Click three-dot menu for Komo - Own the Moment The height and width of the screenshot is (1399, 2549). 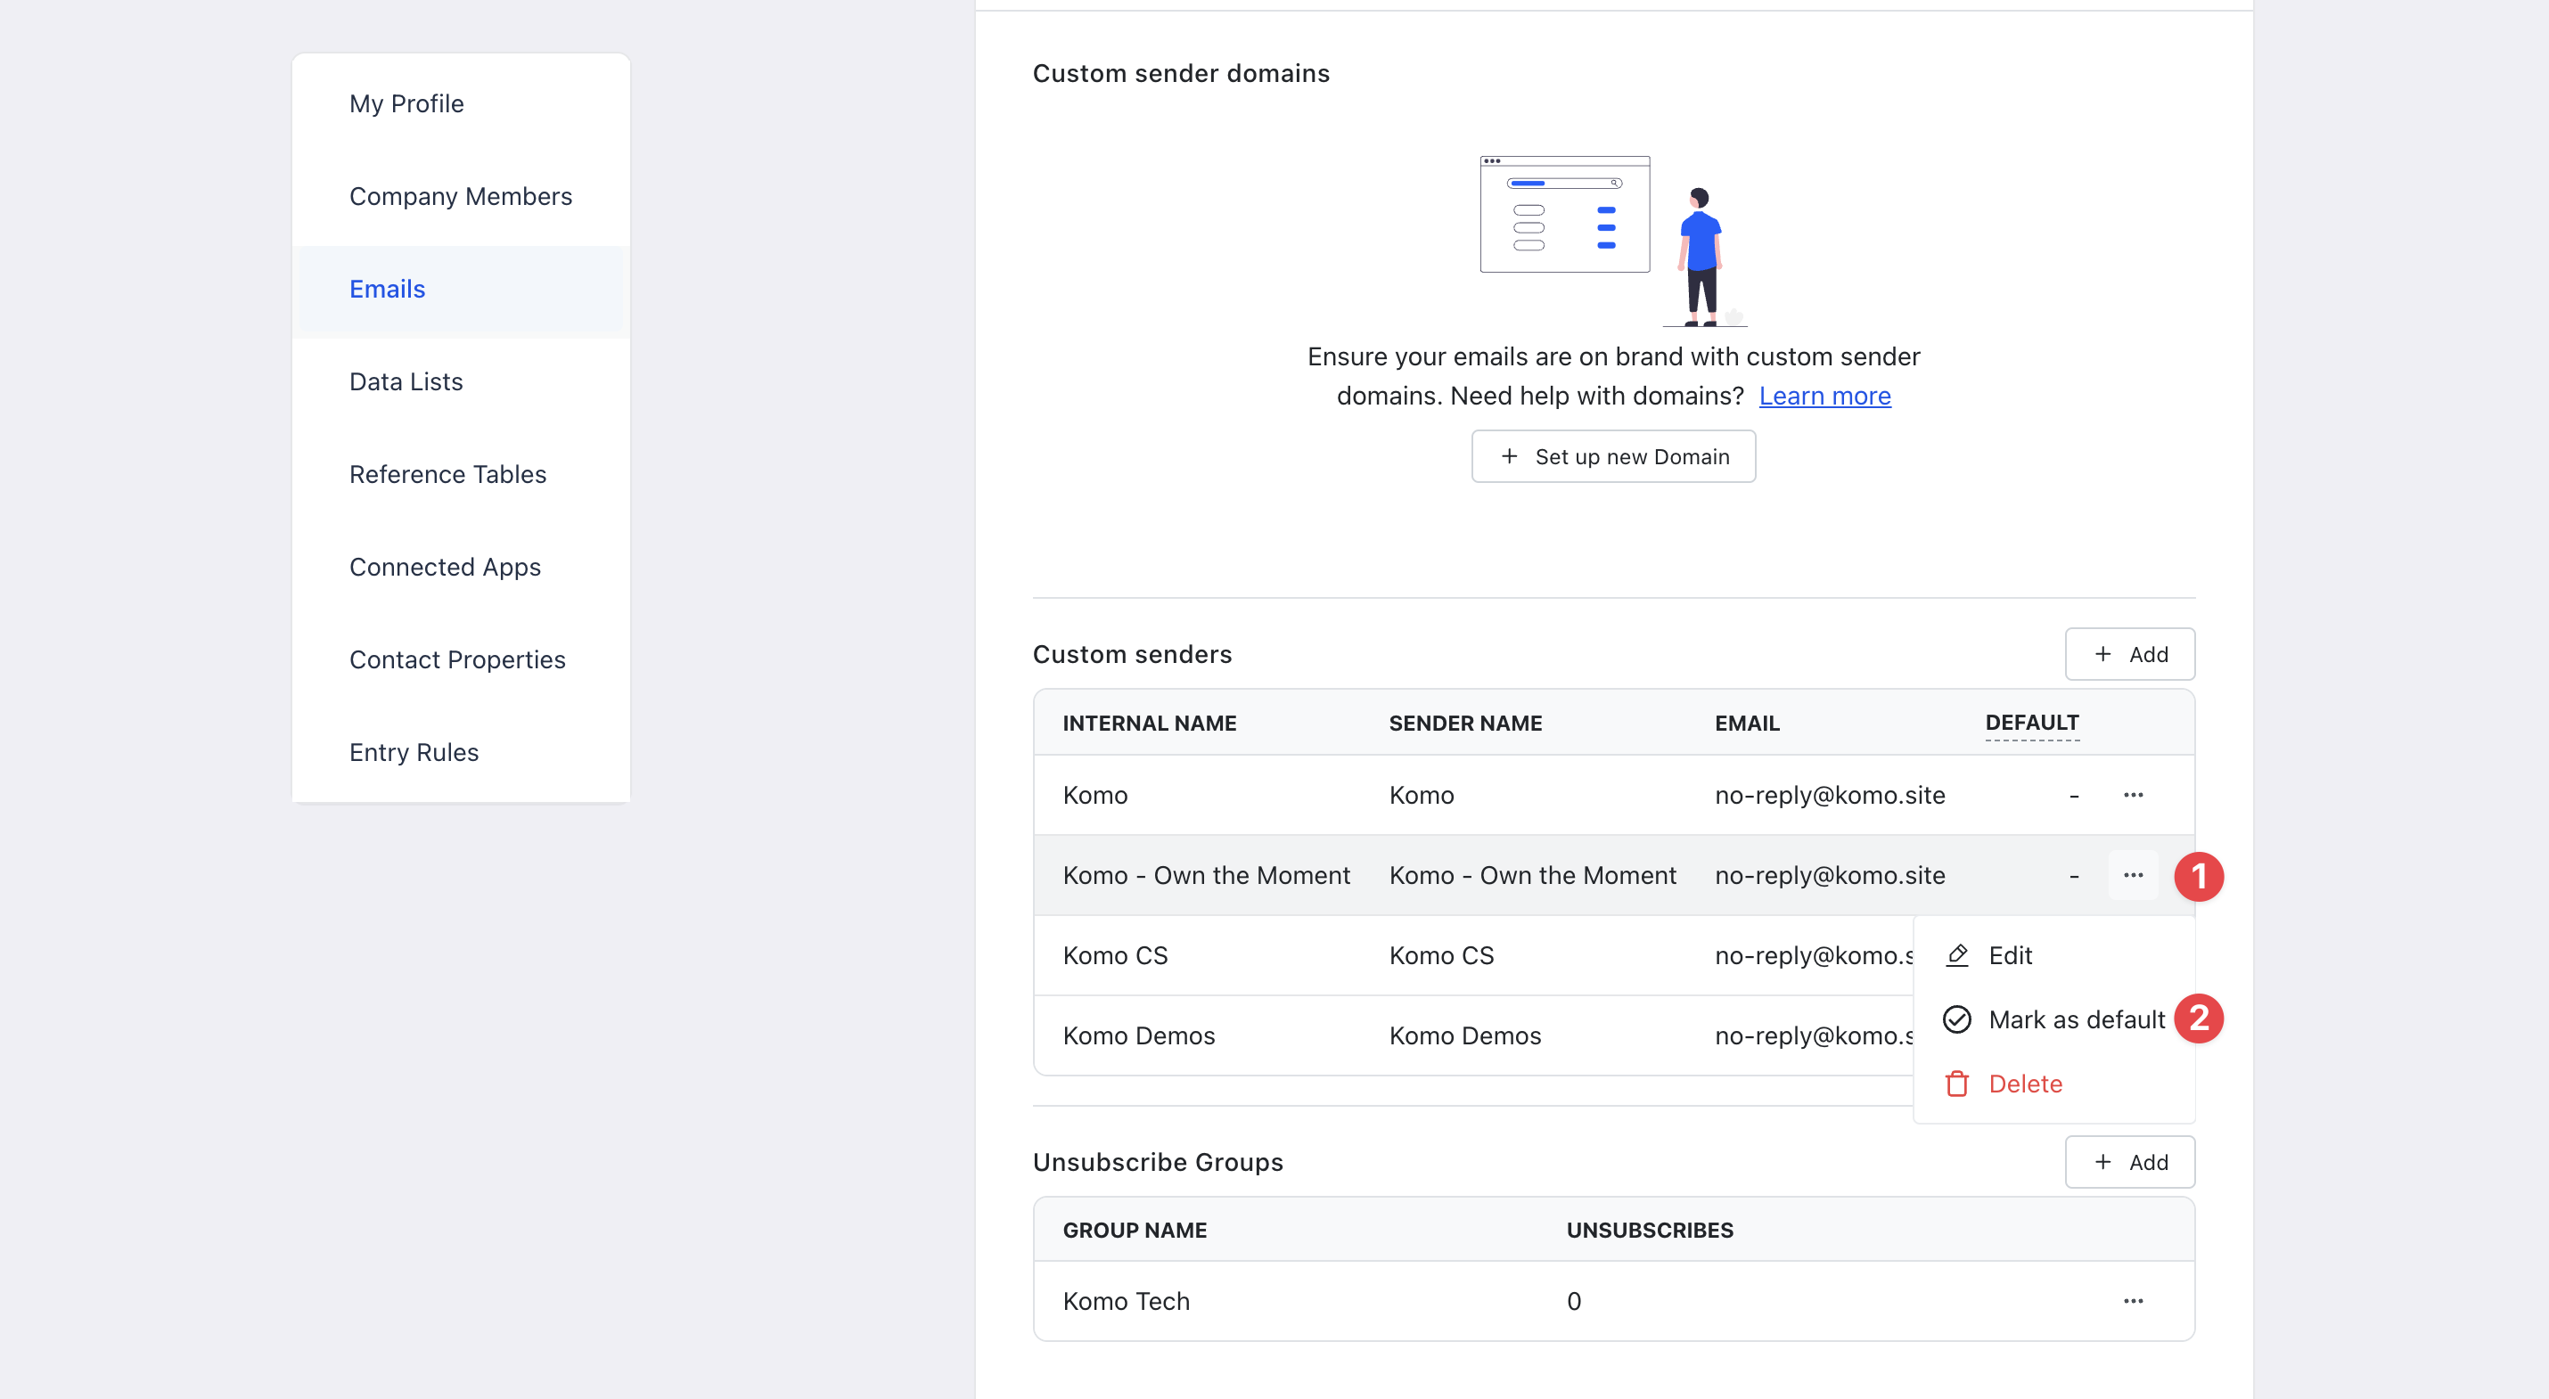point(2133,876)
